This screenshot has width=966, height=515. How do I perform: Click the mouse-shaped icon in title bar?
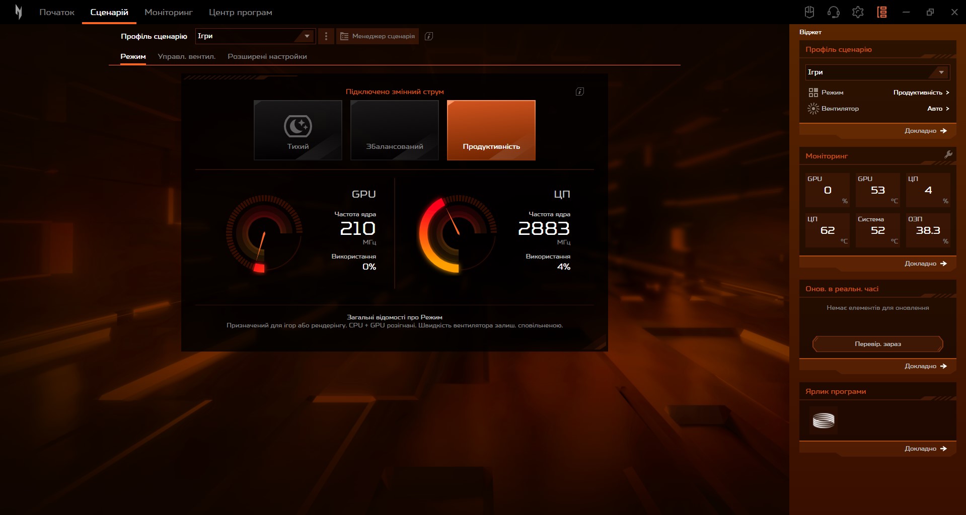tap(809, 12)
